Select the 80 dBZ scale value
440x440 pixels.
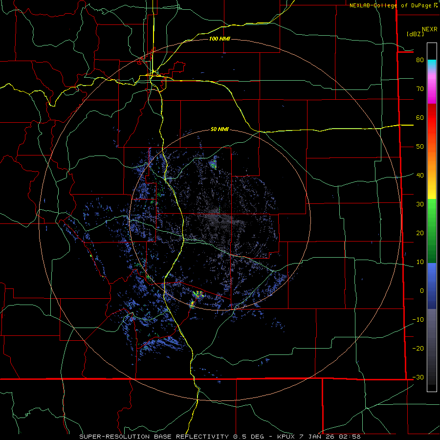click(420, 60)
